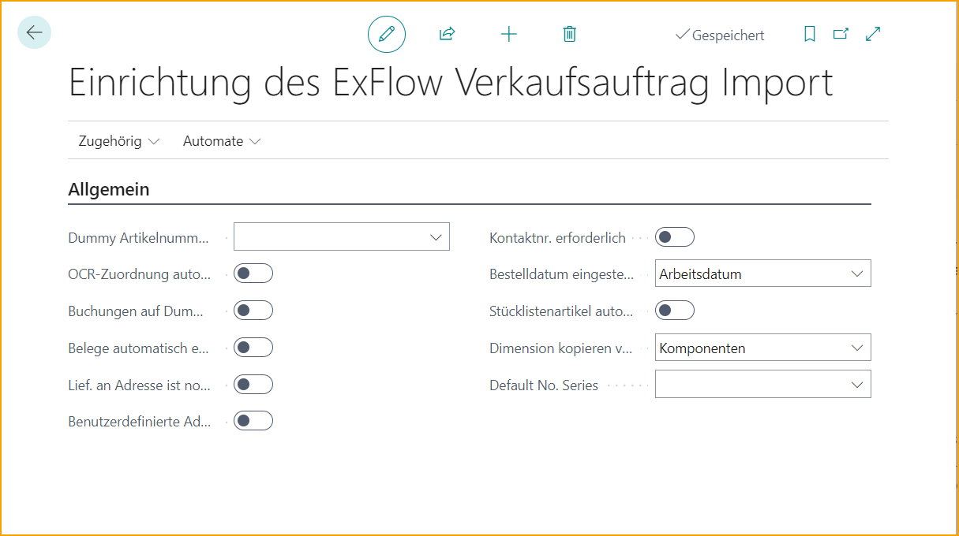Bookmark this page via the bookmark icon
959x536 pixels.
coord(809,34)
